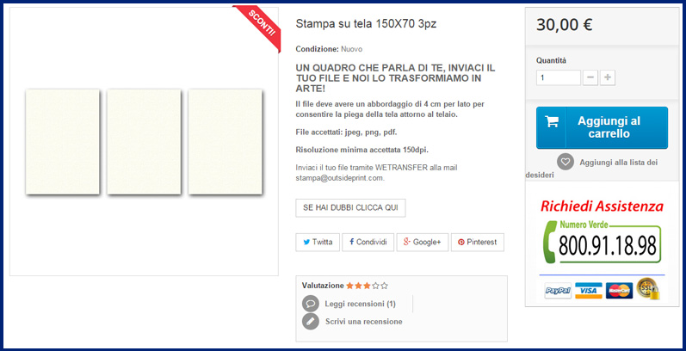Add product with Aggiungi al carrello
Screen dimensions: 686x351
tap(602, 127)
